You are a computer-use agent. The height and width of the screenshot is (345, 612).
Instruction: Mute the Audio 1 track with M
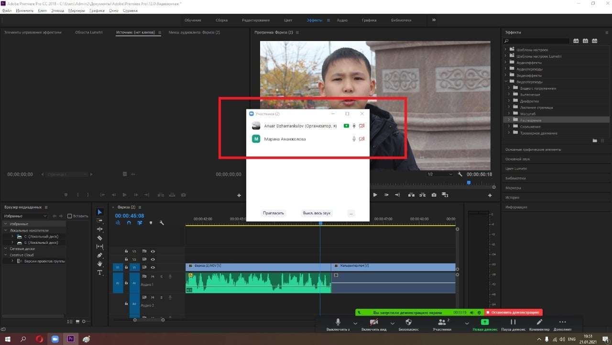pyautogui.click(x=153, y=276)
